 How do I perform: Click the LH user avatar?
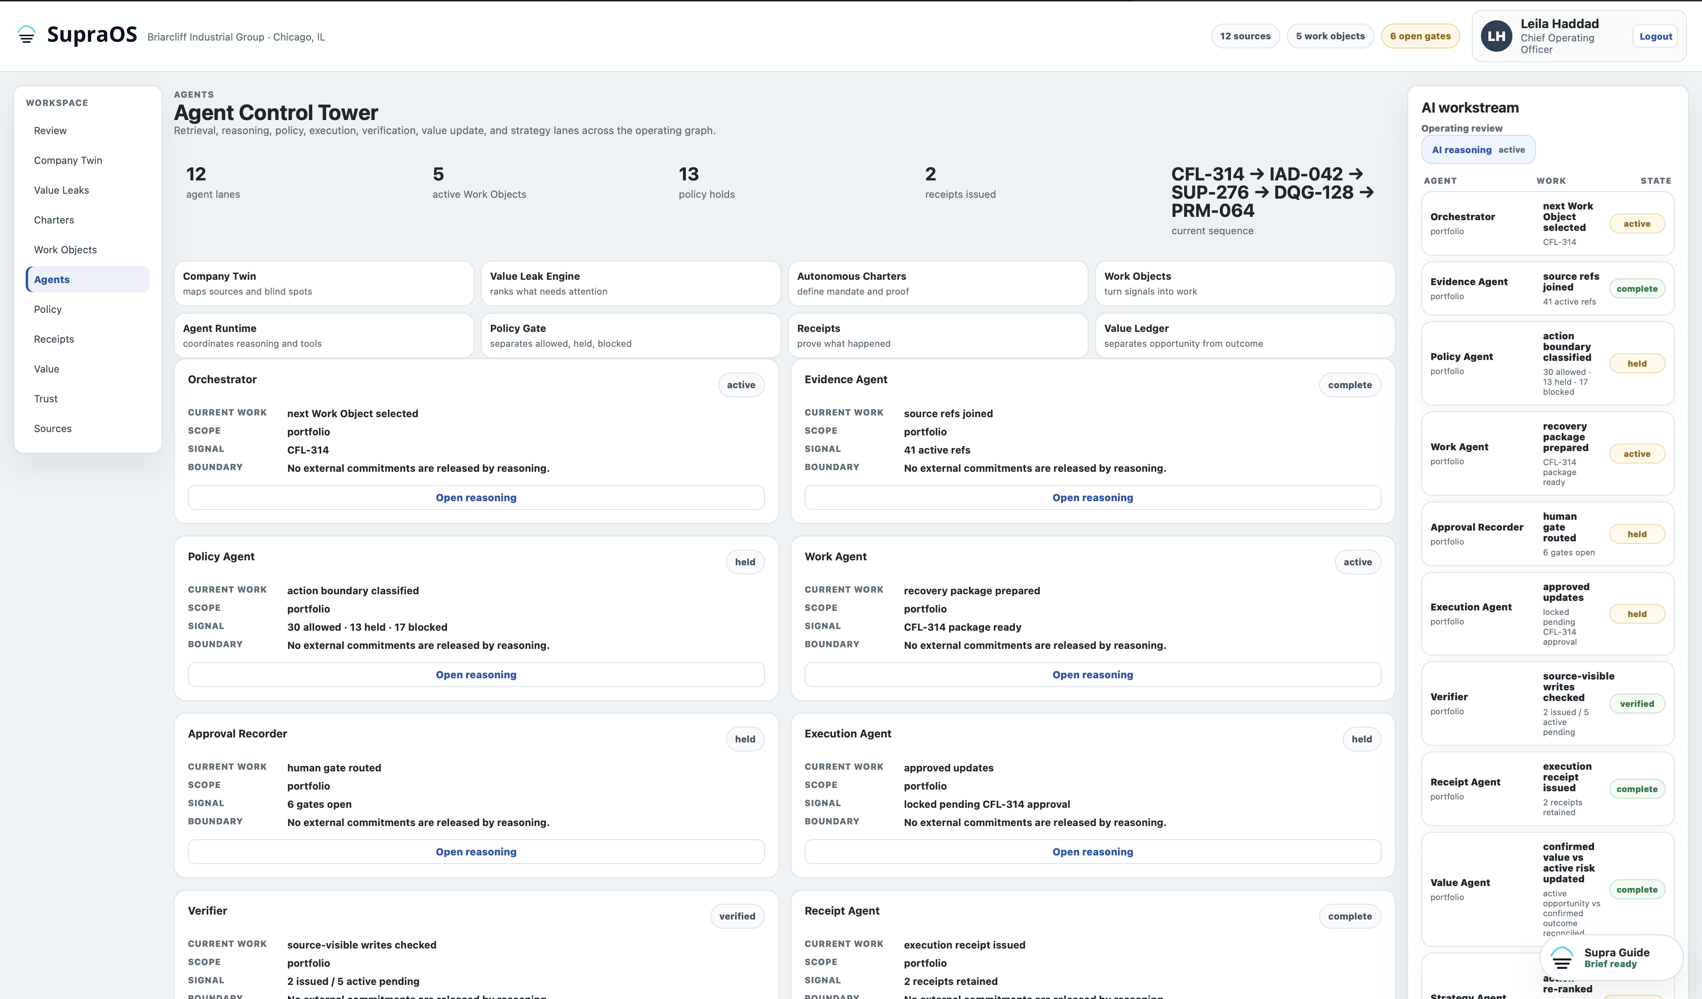point(1496,36)
